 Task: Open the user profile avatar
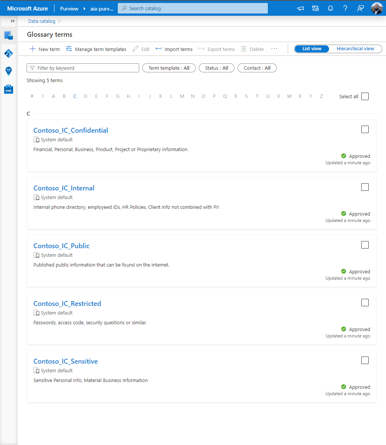[x=377, y=8]
